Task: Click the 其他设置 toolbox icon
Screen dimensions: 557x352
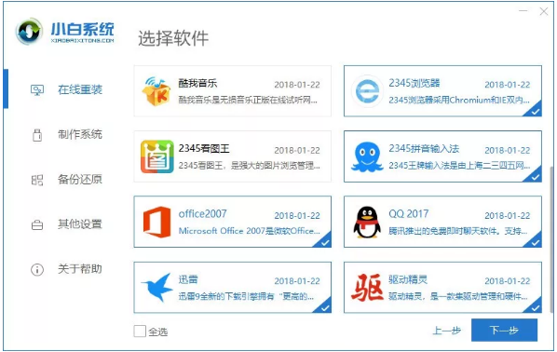Action: [x=37, y=224]
